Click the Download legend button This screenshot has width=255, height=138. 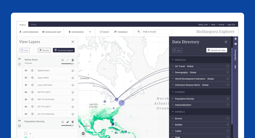(x=64, y=50)
